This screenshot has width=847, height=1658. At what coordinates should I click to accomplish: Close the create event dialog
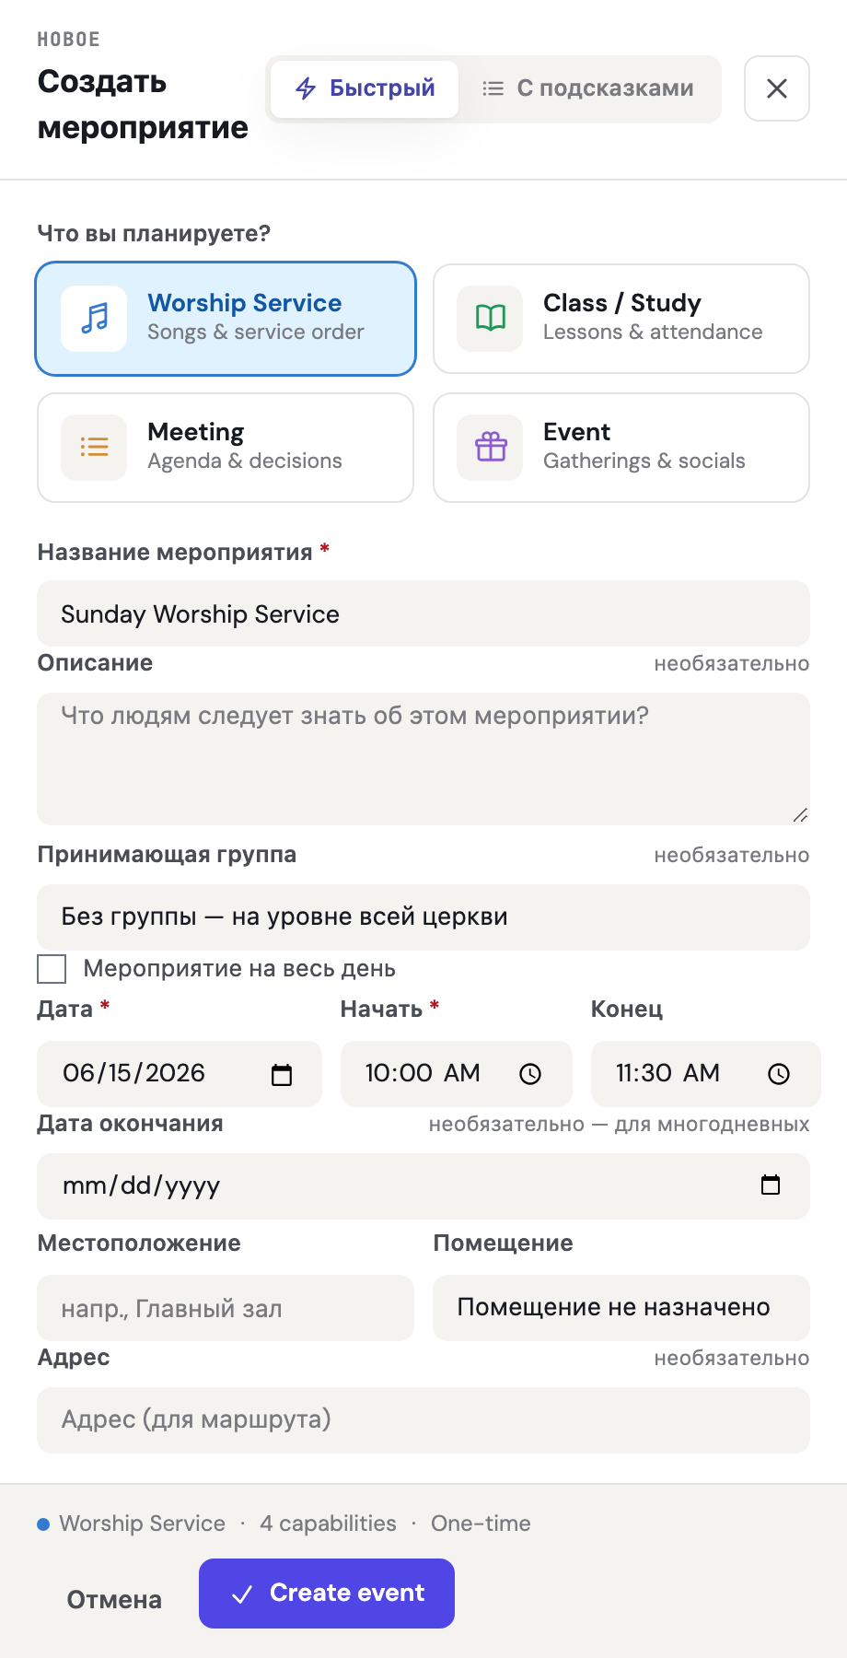click(777, 88)
